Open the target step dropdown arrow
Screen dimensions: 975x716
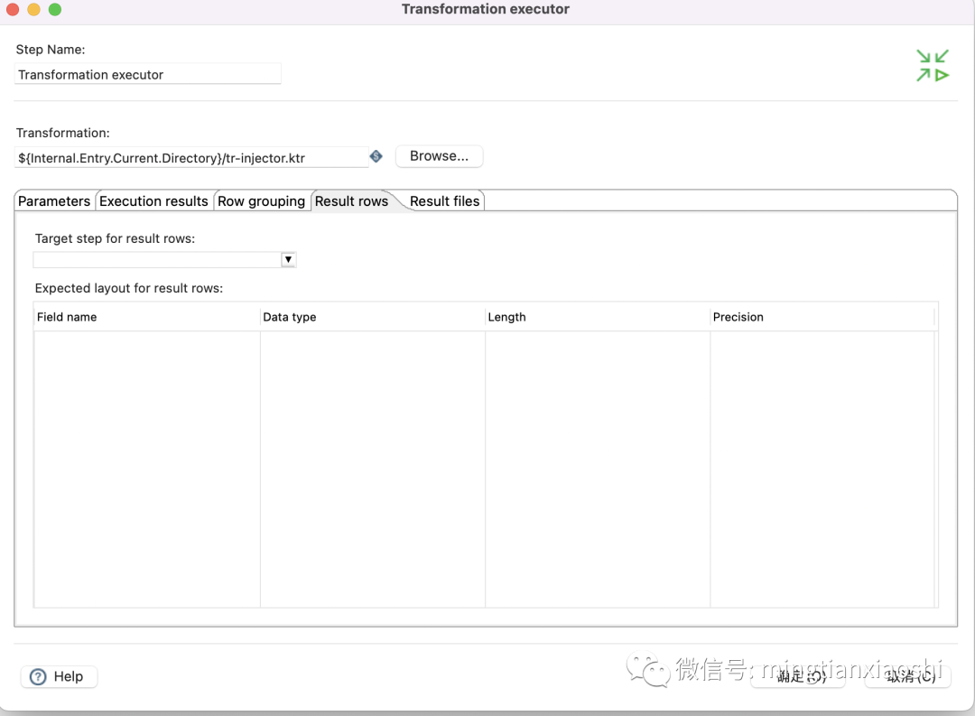pos(288,259)
